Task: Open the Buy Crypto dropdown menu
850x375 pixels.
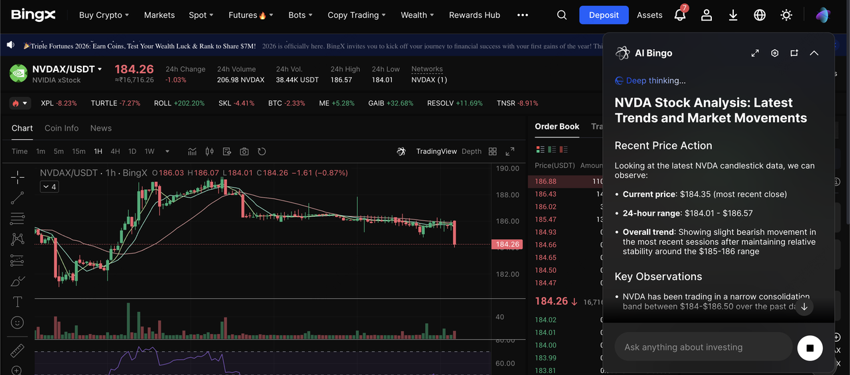Action: tap(104, 15)
